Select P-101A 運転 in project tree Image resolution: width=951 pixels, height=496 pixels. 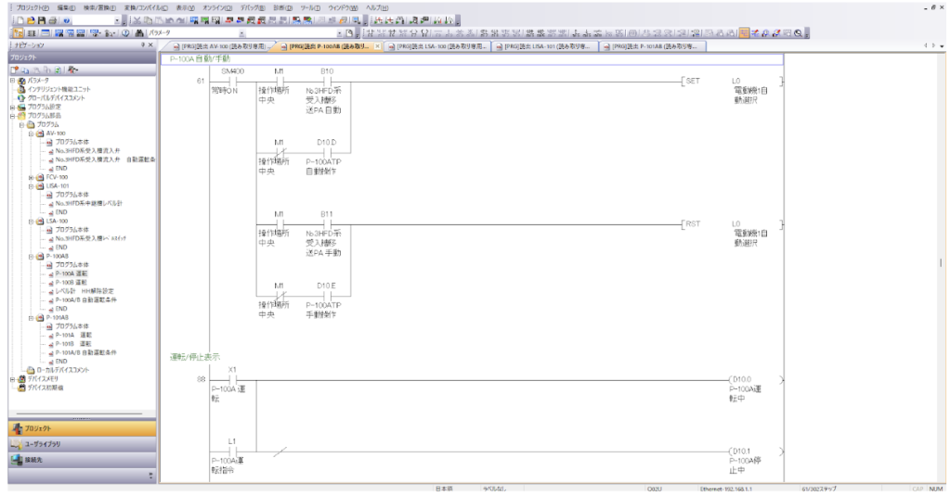(x=73, y=335)
